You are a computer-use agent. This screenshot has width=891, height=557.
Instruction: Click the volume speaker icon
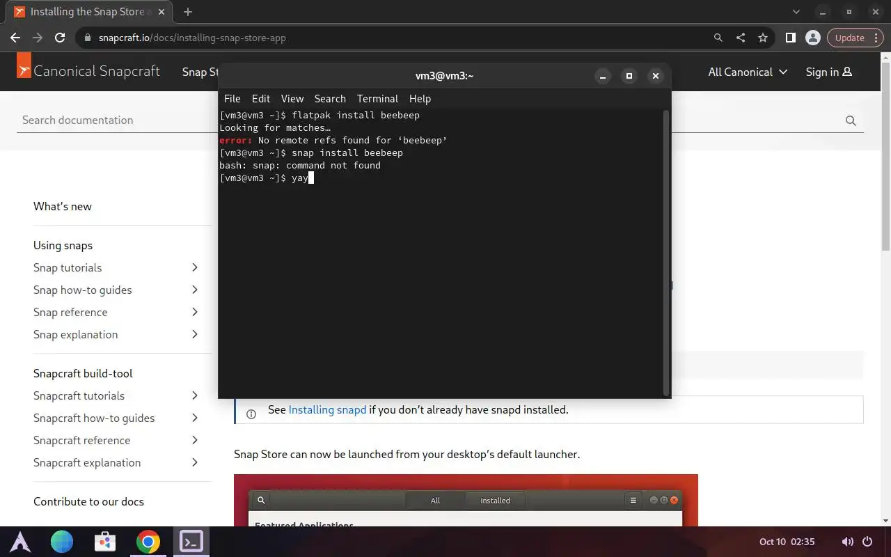pyautogui.click(x=847, y=542)
